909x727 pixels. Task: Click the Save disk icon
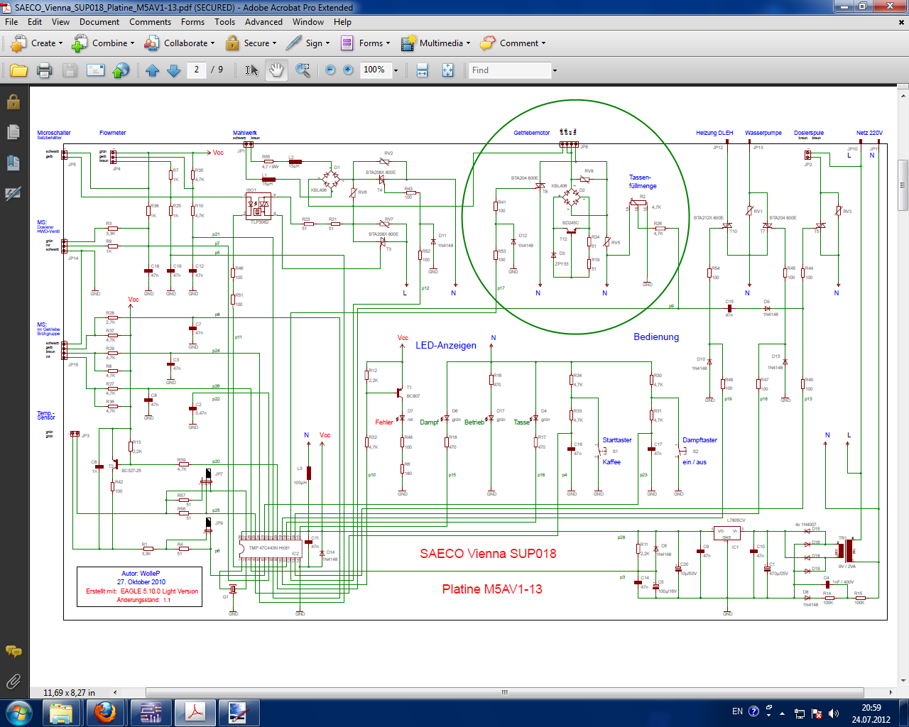[70, 70]
